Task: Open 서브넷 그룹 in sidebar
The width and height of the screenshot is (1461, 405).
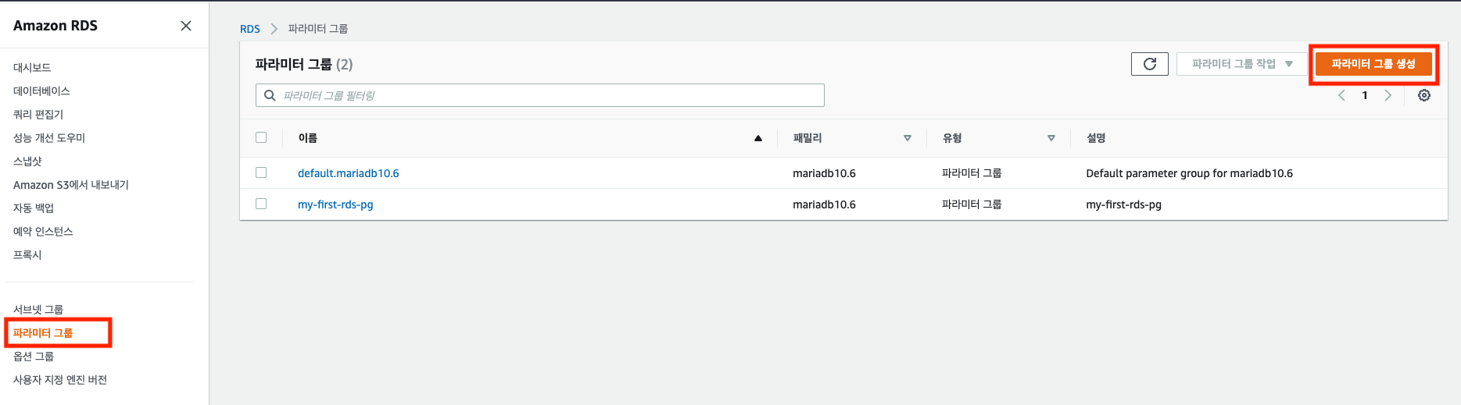Action: [38, 310]
